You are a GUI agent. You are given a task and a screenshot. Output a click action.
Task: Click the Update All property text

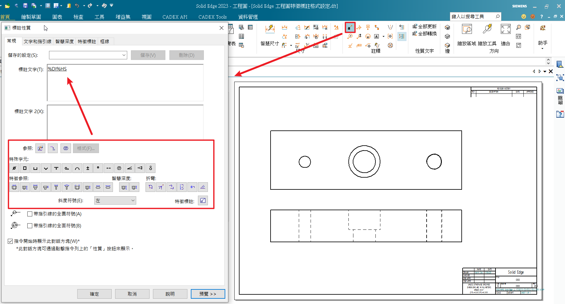[x=424, y=27]
